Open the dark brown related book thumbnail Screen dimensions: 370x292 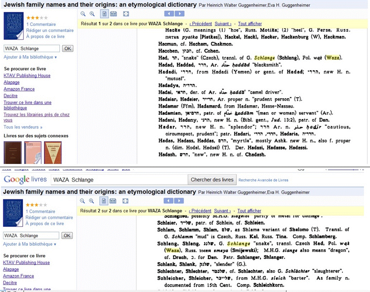pos(13,152)
